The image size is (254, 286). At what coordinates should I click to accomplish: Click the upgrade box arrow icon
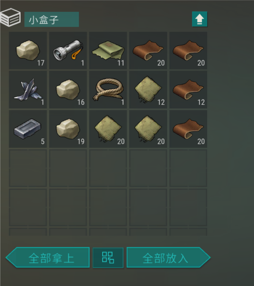pyautogui.click(x=200, y=19)
